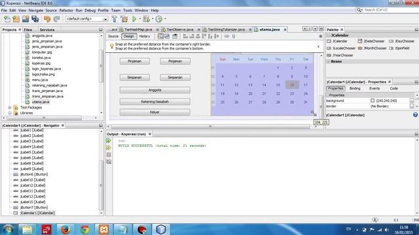Click the JLocaleChooser palette component
The width and height of the screenshot is (419, 235).
click(x=341, y=48)
